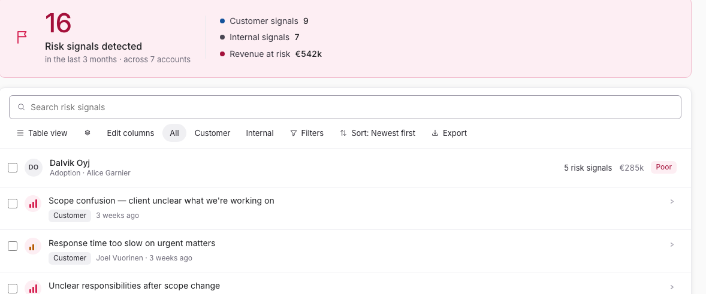Switch to the Internal filter tab
This screenshot has width=706, height=294.
[260, 133]
